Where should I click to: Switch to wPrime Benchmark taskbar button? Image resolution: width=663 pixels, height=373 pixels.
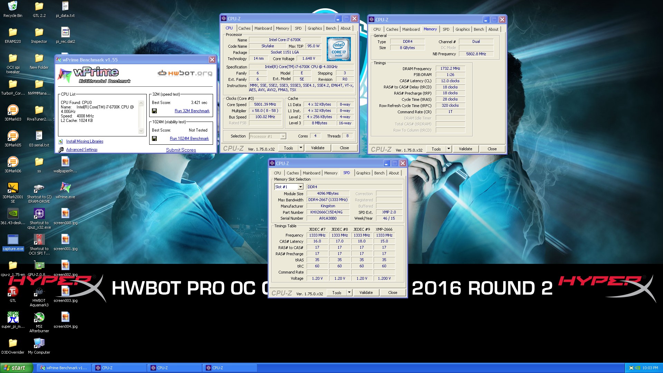point(64,368)
